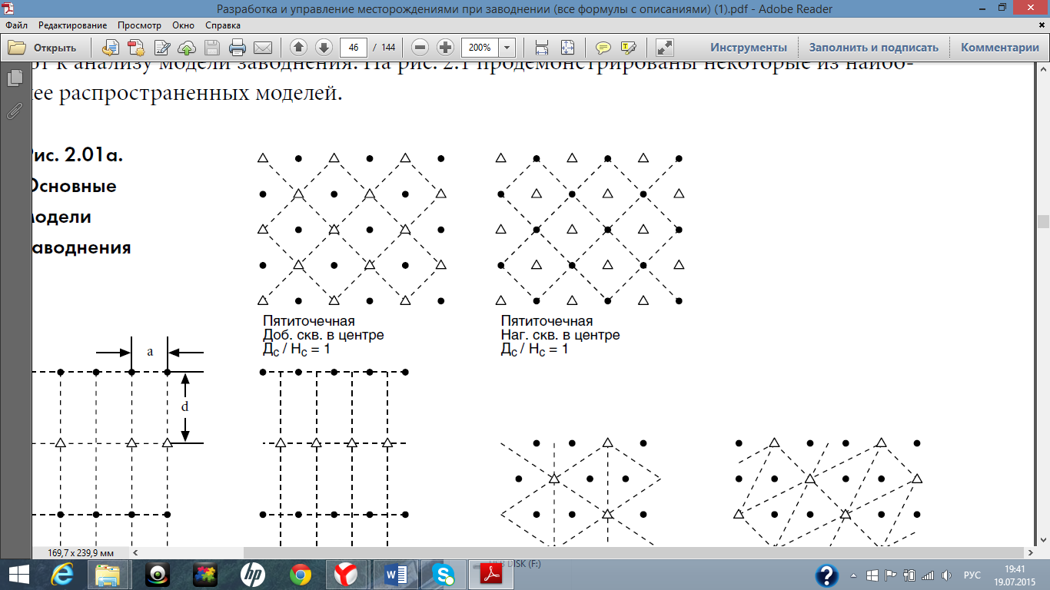Click the page size 169,7 x 239,9 мм label

[x=81, y=552]
